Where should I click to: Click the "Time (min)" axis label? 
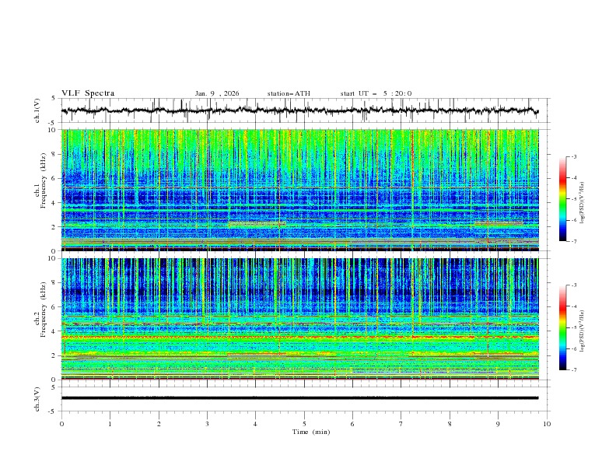[x=311, y=432]
